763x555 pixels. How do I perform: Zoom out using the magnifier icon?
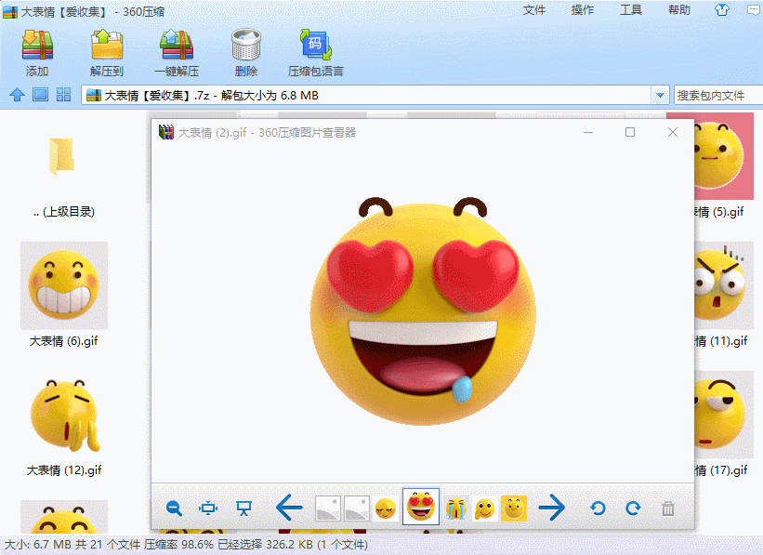pyautogui.click(x=174, y=508)
